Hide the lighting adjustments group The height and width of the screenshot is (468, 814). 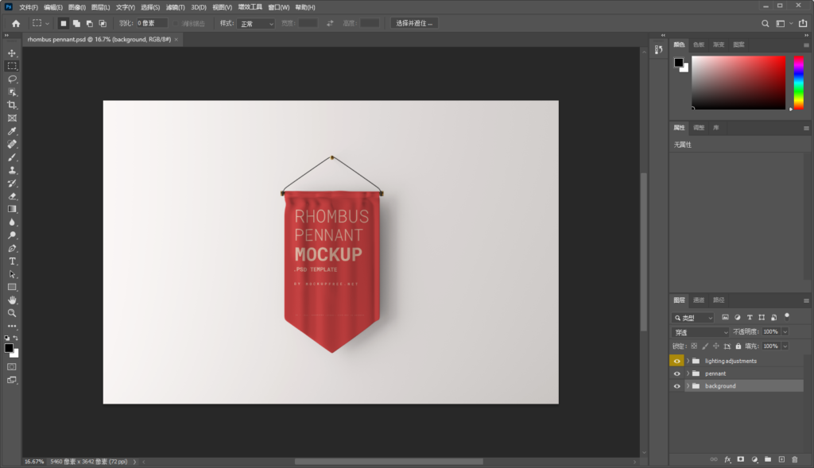[x=677, y=361]
